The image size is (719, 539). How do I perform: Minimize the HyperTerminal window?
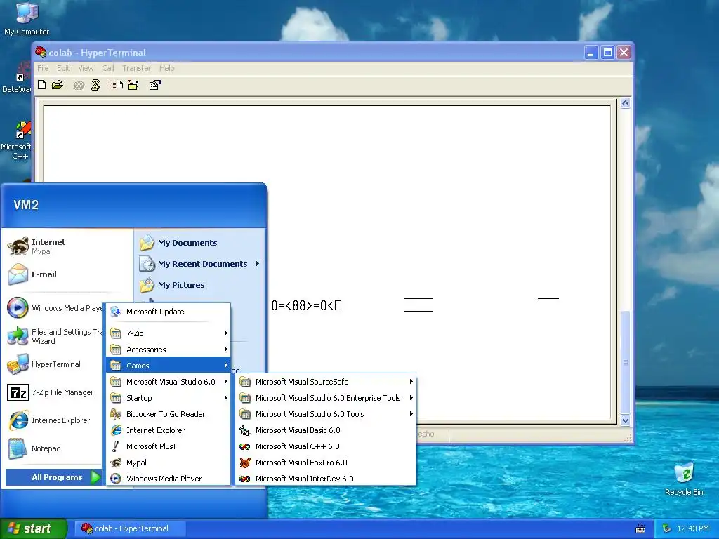pos(591,53)
